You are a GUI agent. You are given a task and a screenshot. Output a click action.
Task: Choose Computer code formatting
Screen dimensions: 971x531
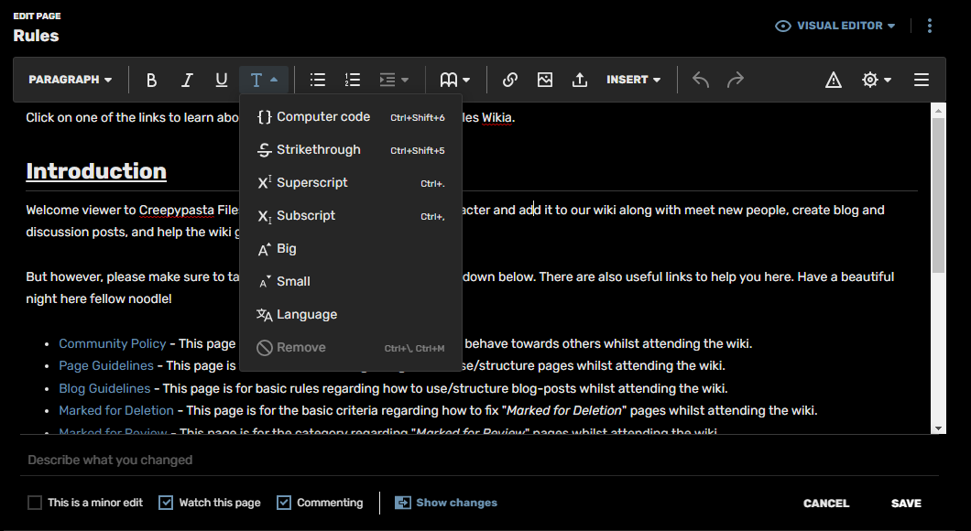point(351,117)
